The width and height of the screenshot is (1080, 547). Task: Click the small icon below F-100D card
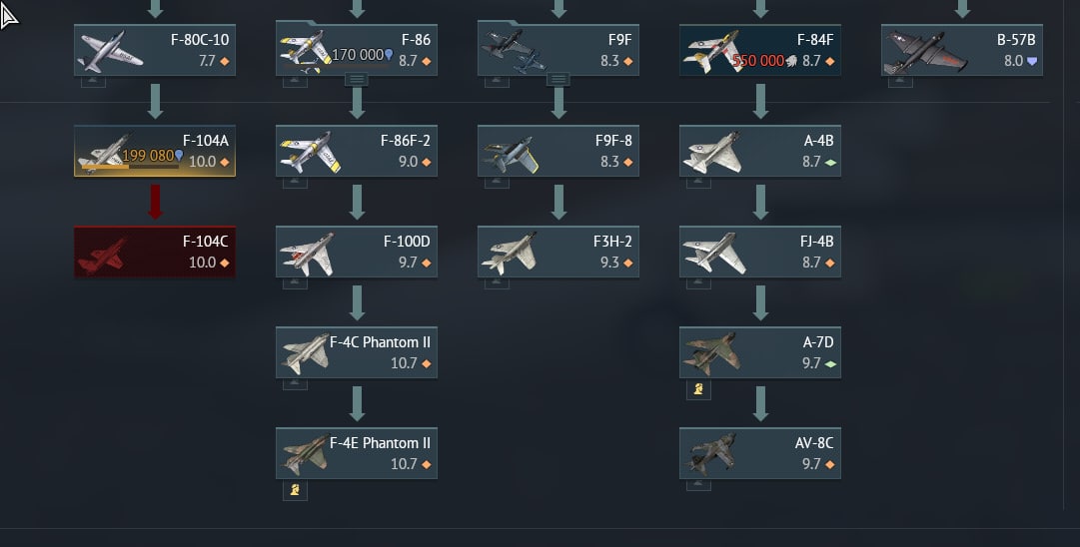coord(295,283)
